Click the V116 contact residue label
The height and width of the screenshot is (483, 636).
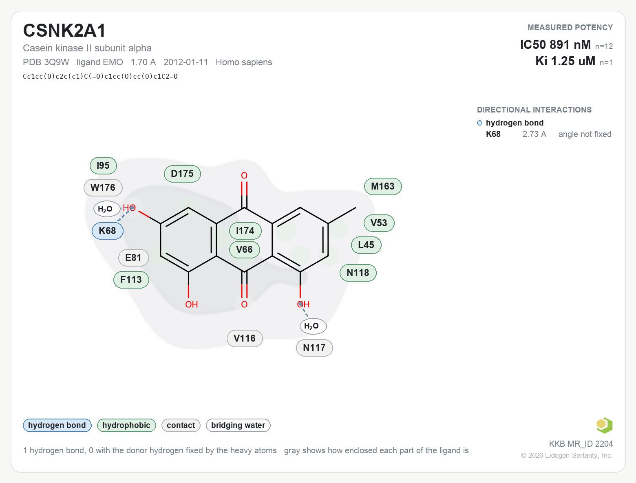[245, 338]
